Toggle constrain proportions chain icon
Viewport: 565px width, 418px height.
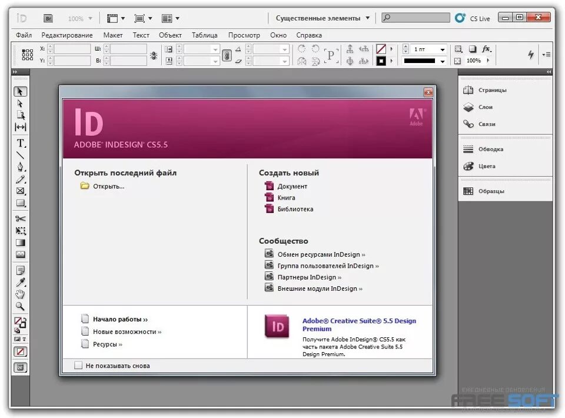(227, 55)
